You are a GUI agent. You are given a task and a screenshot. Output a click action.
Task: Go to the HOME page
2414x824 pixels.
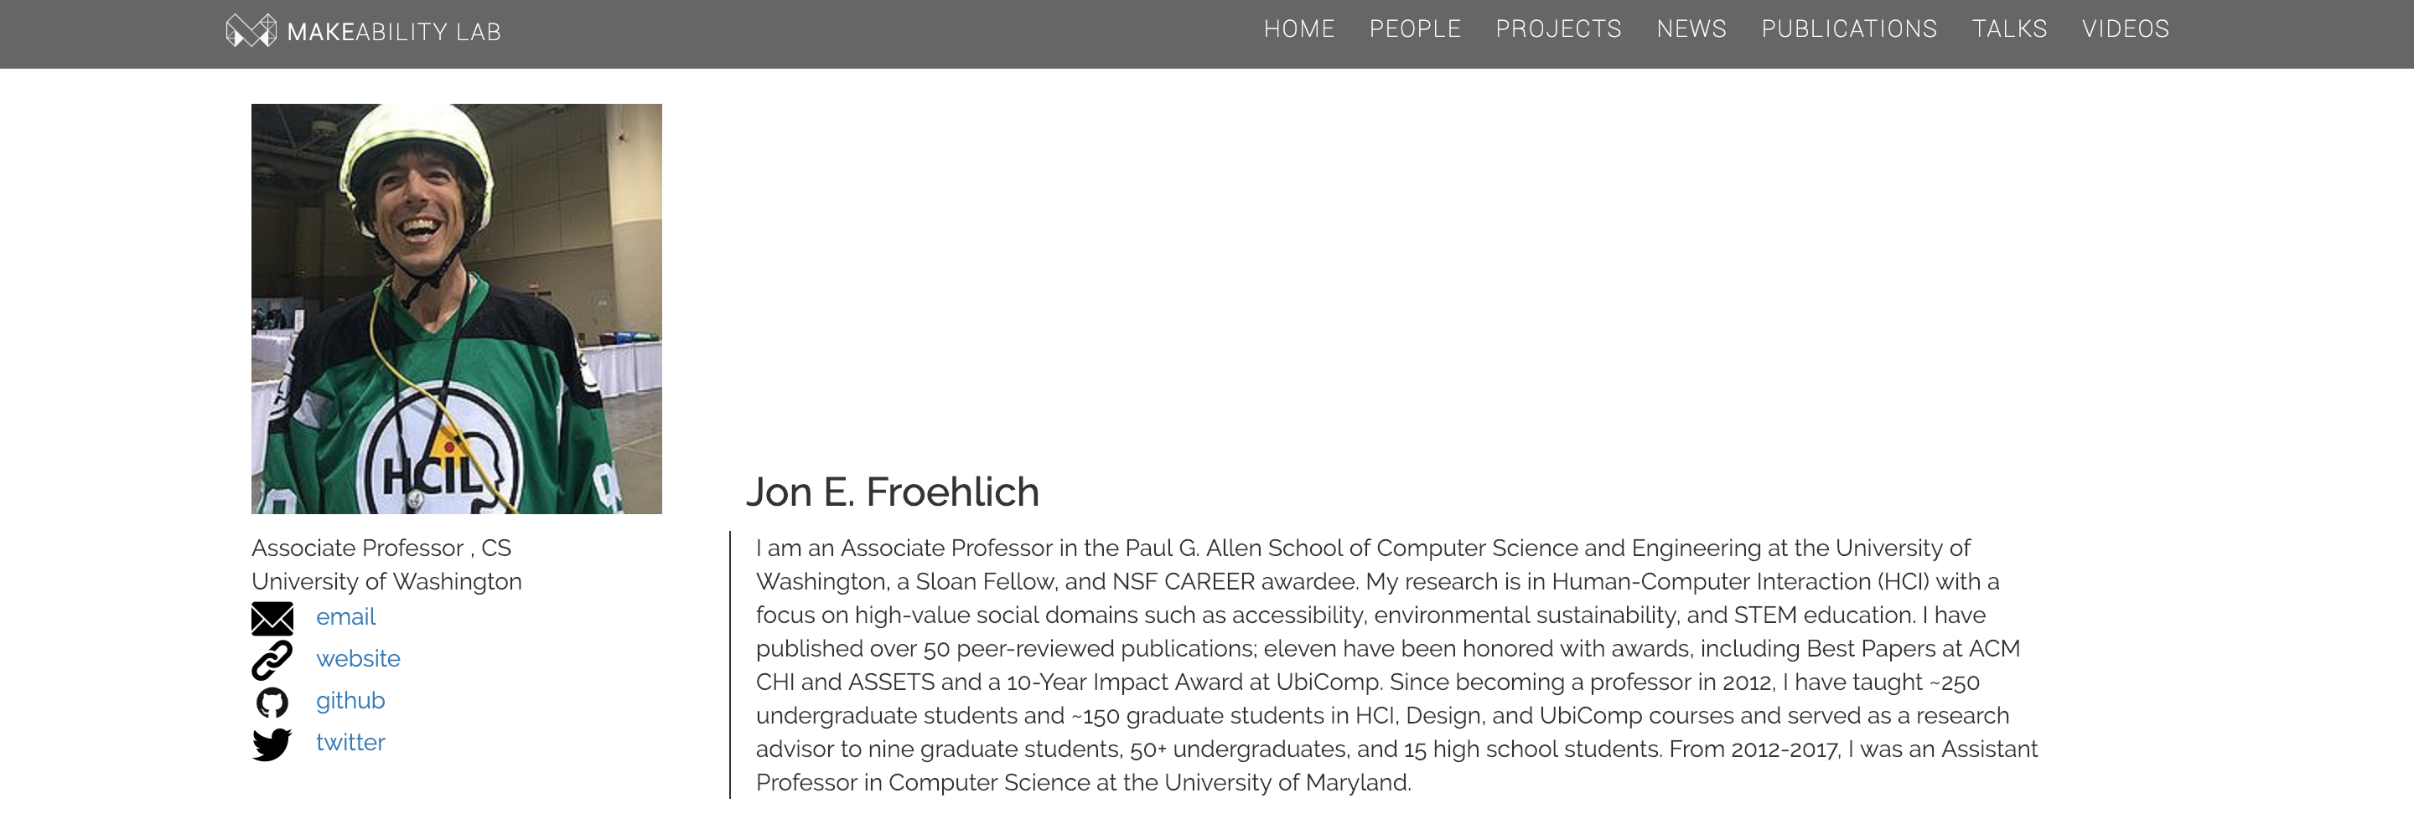(1299, 29)
